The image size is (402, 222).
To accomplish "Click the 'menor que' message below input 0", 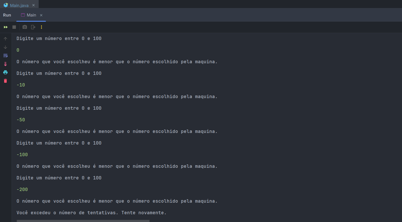I will point(117,62).
